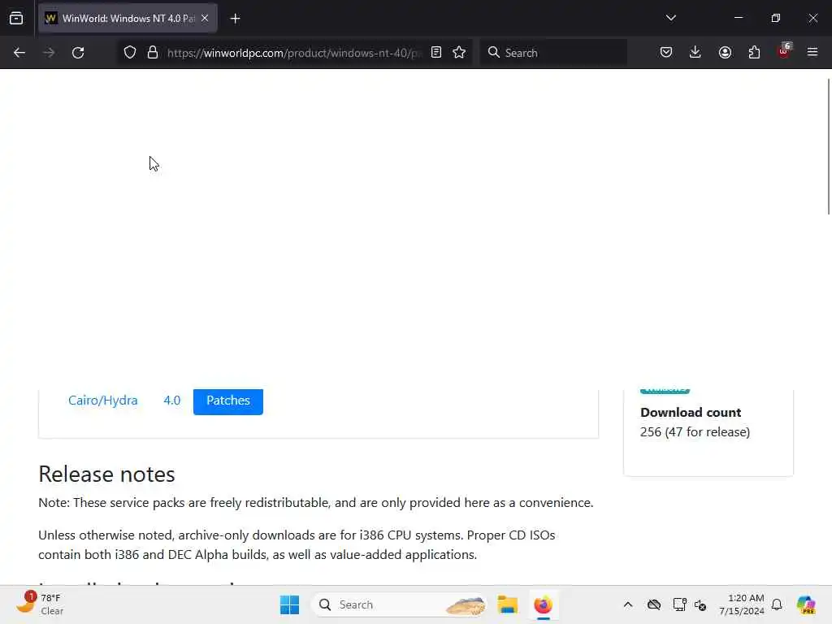The height and width of the screenshot is (624, 832).
Task: Click the page vertical scrollbar thumb
Action: click(x=829, y=146)
